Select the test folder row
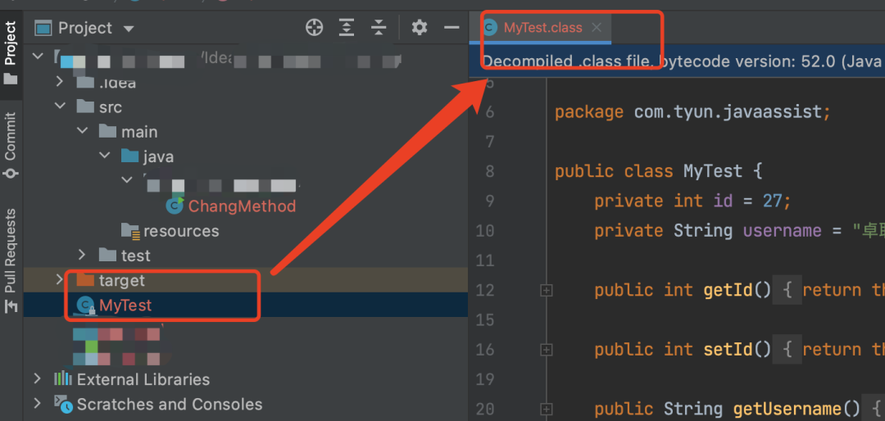 click(x=246, y=255)
